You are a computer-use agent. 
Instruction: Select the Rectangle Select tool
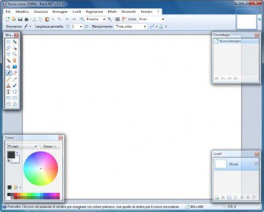[x=8, y=42]
